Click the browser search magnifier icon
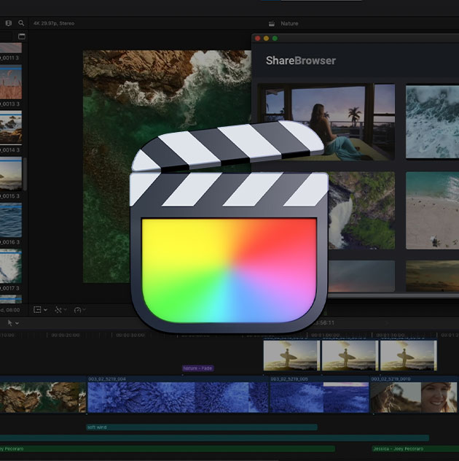459x461 pixels. click(x=21, y=23)
